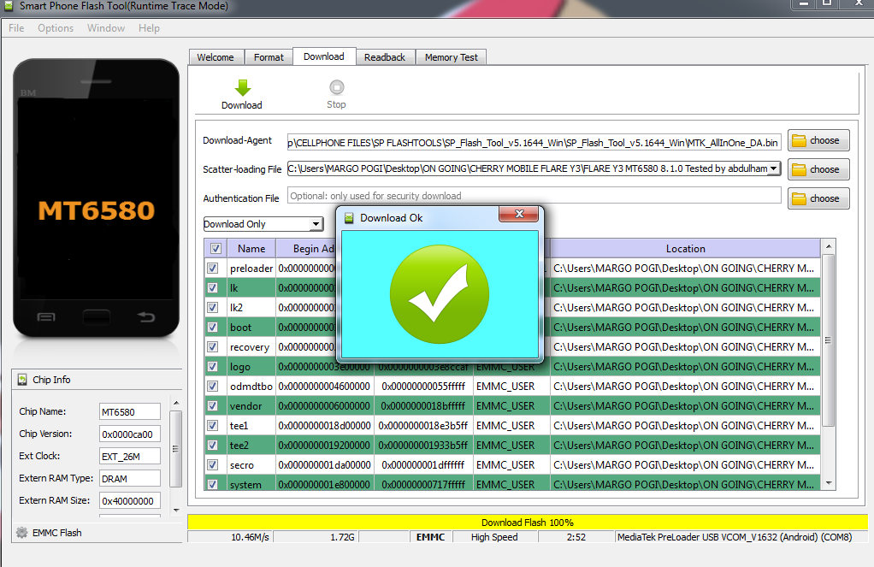874x567 pixels.
Task: Uncheck the recovery partition checkbox
Action: pyautogui.click(x=213, y=346)
